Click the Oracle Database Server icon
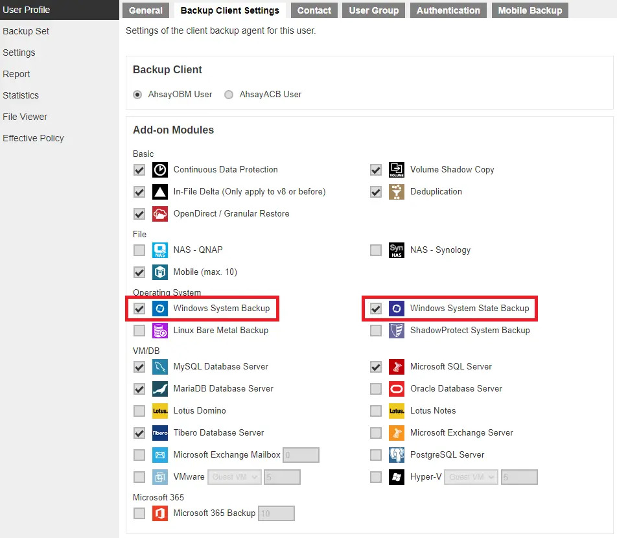This screenshot has height=538, width=617. [x=397, y=389]
